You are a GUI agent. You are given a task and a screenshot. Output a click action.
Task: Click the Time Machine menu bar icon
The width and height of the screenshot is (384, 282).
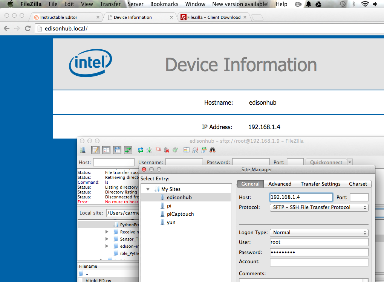(x=343, y=4)
